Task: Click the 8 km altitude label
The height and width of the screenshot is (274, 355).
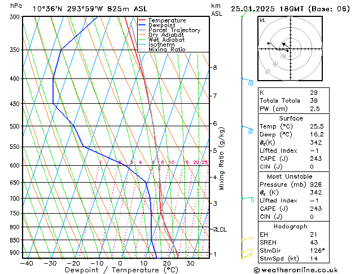Action: click(x=214, y=67)
